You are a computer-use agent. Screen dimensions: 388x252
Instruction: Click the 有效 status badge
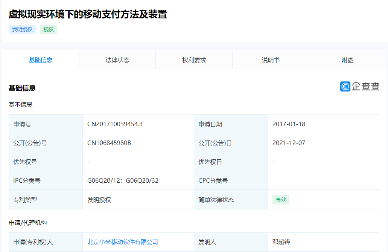pos(281,199)
